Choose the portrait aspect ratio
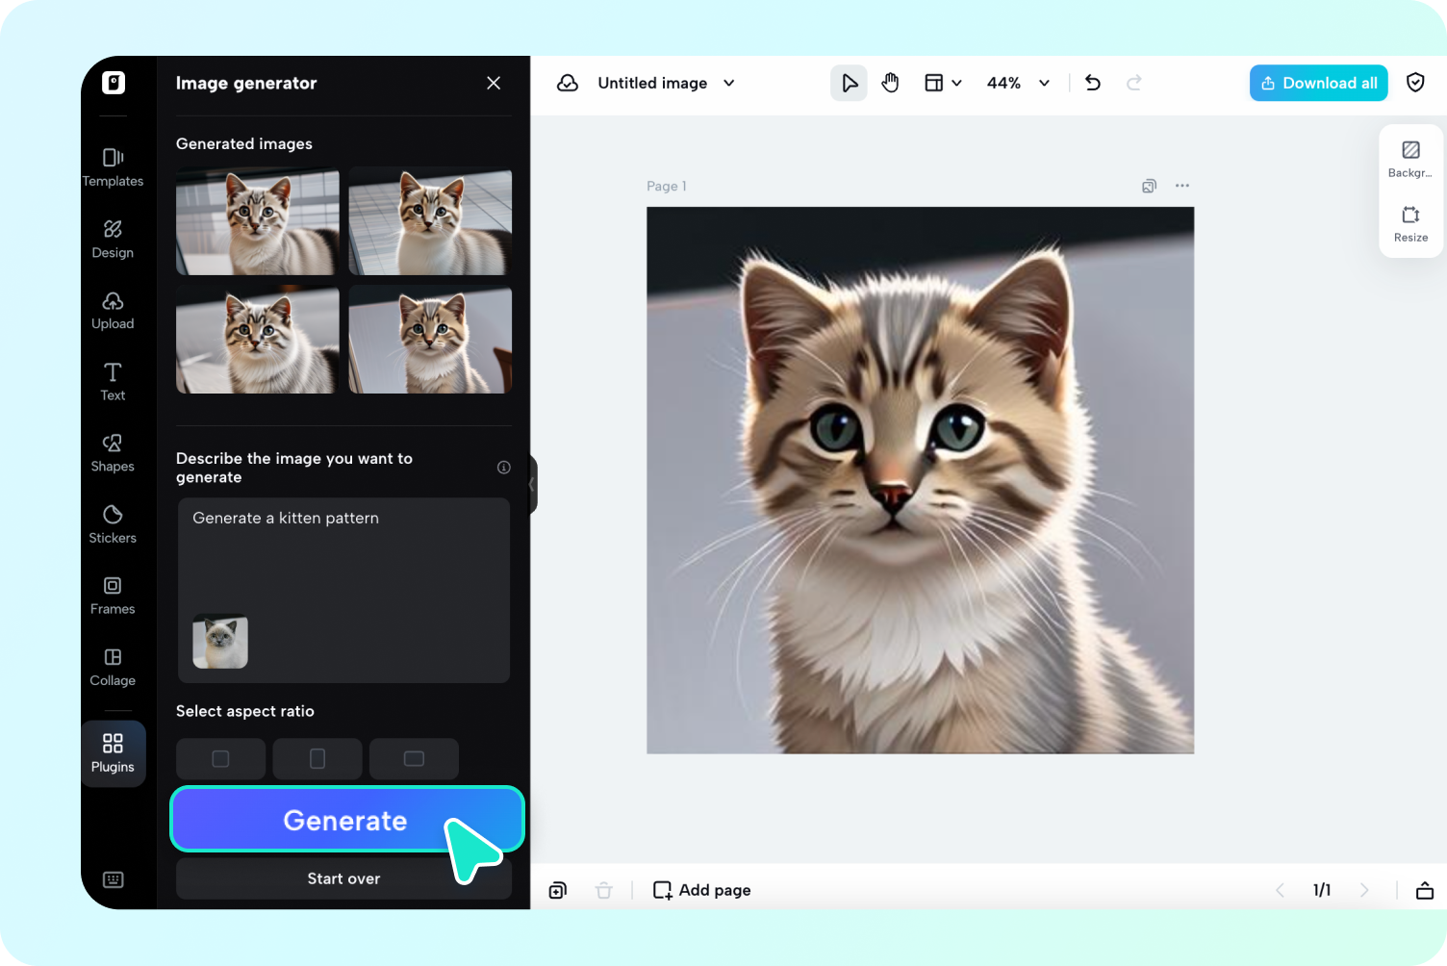 [x=317, y=759]
